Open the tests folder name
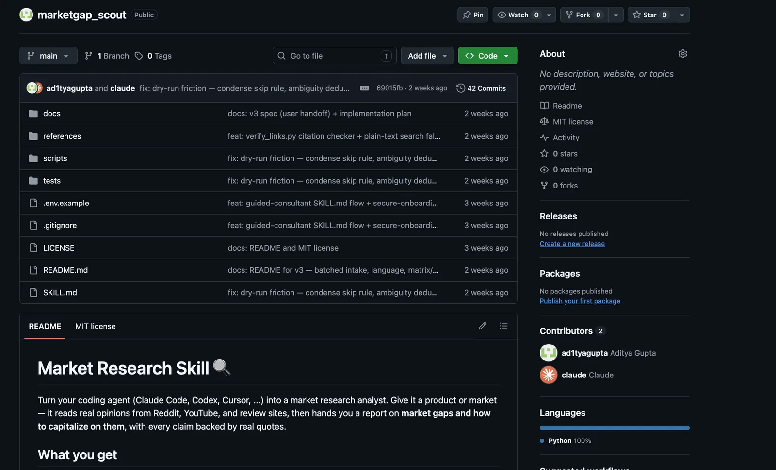Screen dimensions: 776x470 (x=52, y=181)
